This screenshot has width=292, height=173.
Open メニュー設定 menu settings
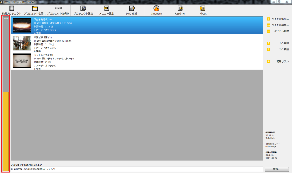pyautogui.click(x=106, y=10)
